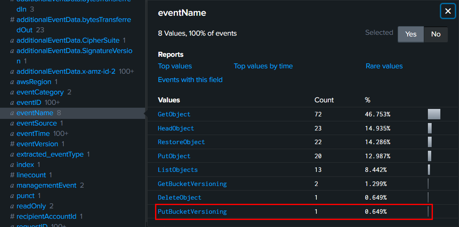Set Selected to Yes
This screenshot has width=459, height=227.
[410, 34]
